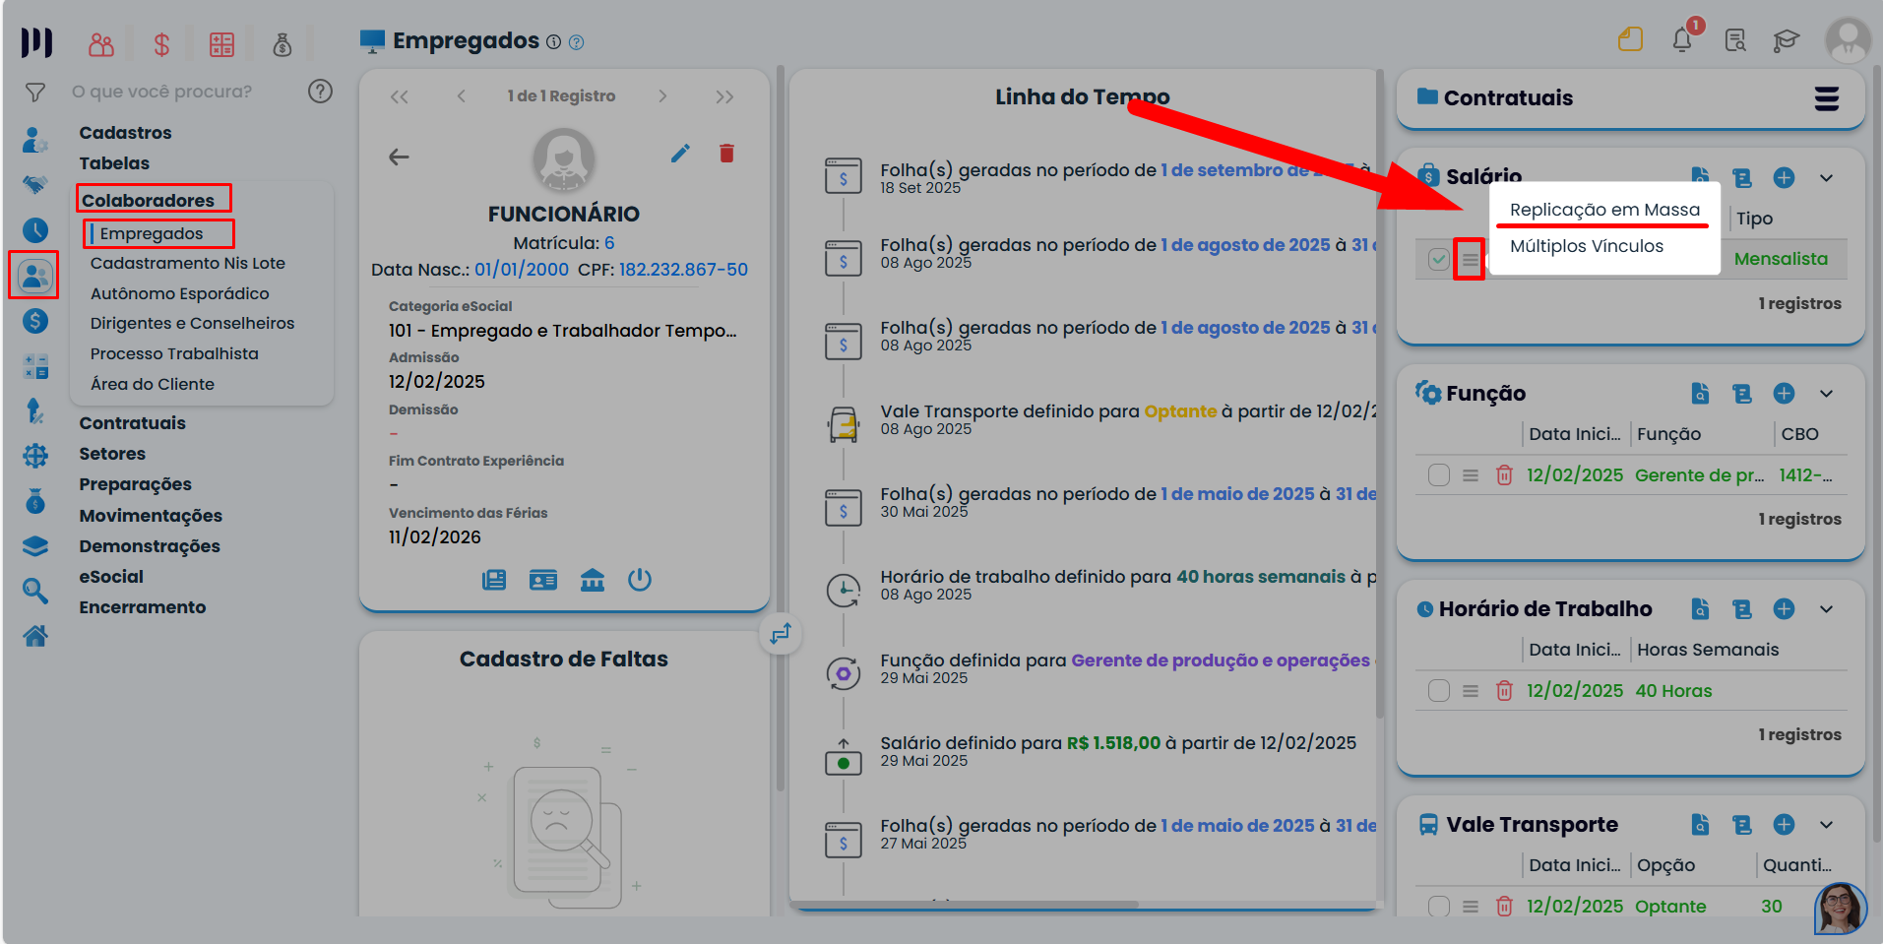1883x944 pixels.
Task: Click the handshake icon in the left sidebar
Action: (35, 185)
